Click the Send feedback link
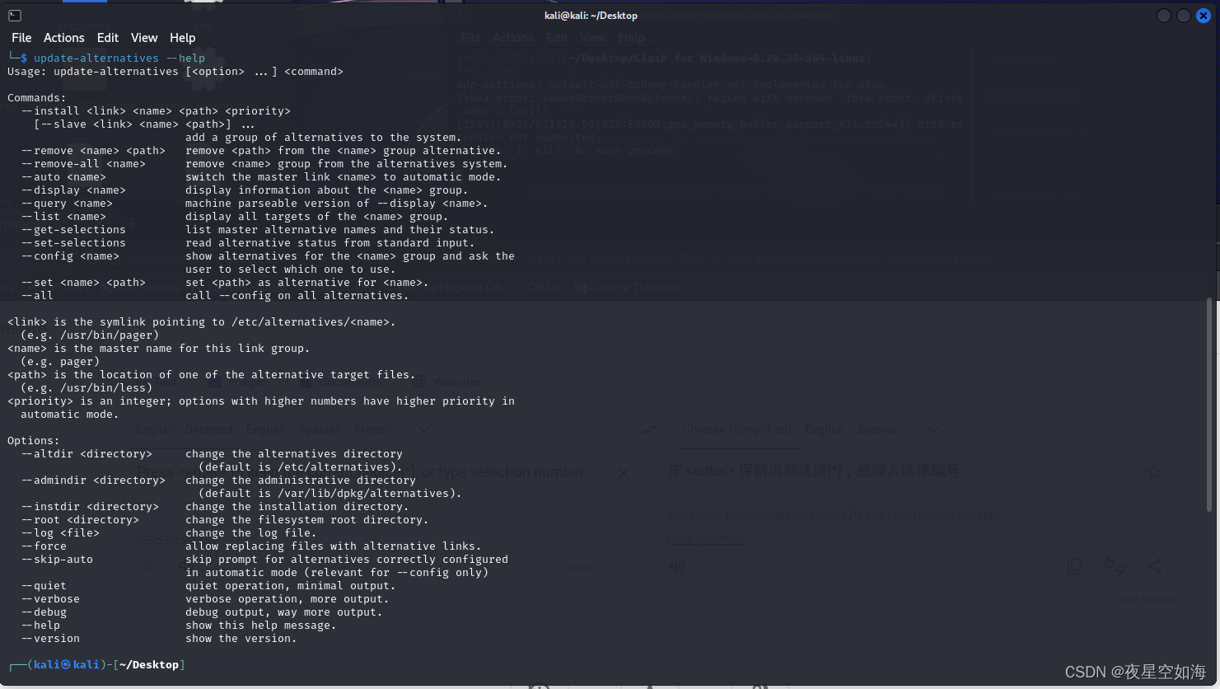 [x=1146, y=598]
